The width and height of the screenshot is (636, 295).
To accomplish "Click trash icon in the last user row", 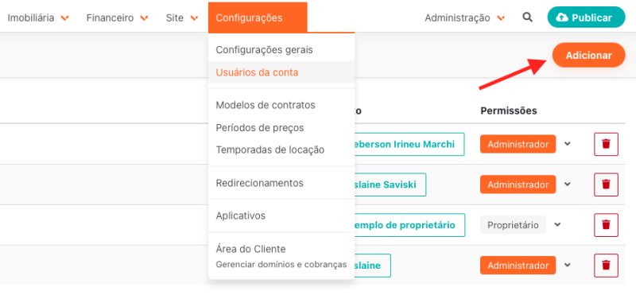I will click(x=606, y=266).
